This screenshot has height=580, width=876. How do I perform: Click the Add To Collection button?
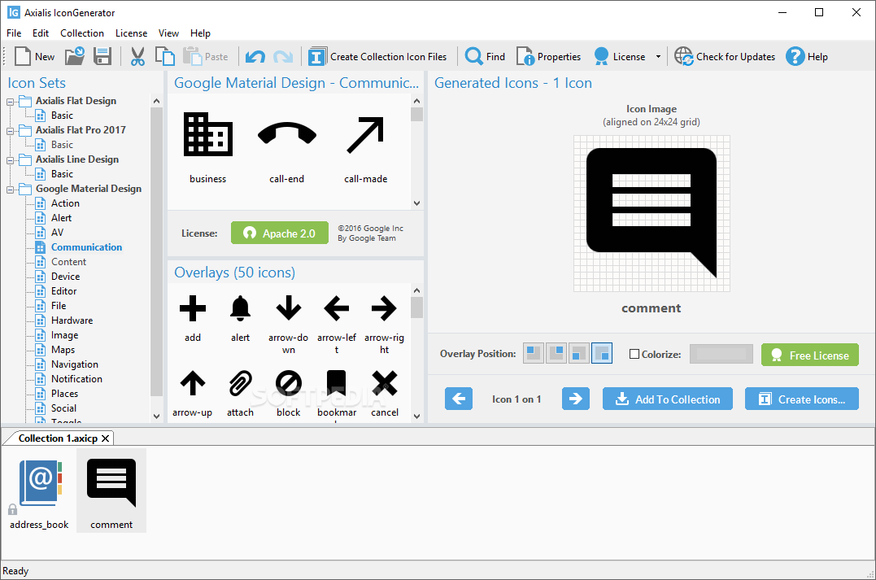(667, 399)
